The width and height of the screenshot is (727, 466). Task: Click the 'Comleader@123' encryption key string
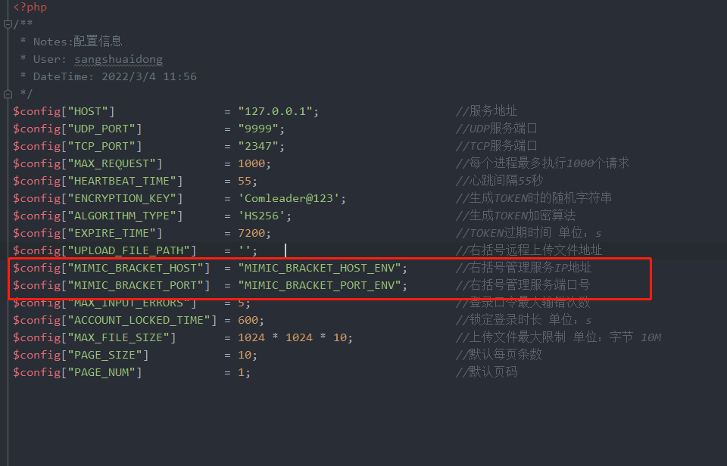(289, 198)
